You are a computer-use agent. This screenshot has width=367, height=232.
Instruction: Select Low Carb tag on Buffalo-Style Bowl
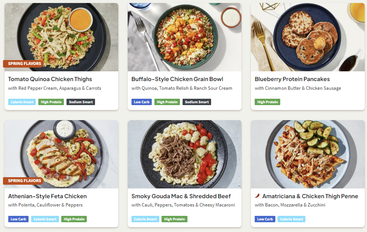pyautogui.click(x=142, y=102)
